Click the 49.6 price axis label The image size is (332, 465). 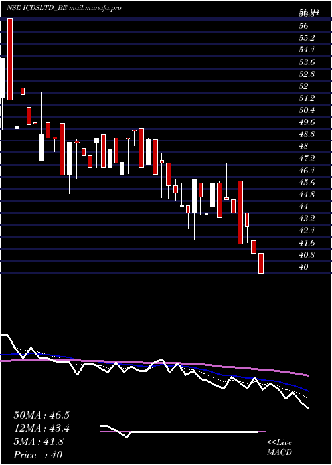click(307, 122)
